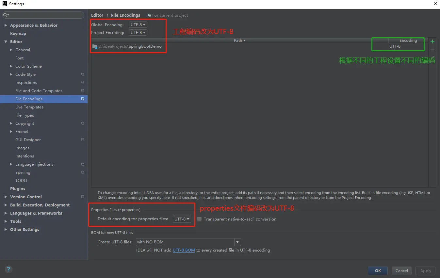Screen dimensions: 440x278
Task: Select the D:\ideaProjects\SpringBootDemo path row
Action: click(260, 46)
